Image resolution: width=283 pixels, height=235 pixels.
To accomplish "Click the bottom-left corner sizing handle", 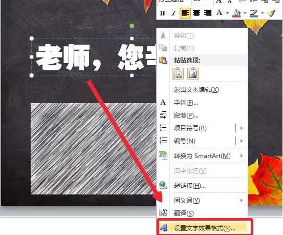I will coord(32,75).
